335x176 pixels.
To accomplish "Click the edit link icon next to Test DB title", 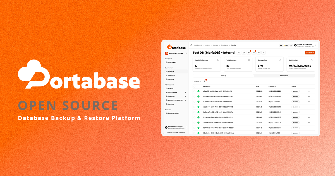I will click(x=239, y=53).
